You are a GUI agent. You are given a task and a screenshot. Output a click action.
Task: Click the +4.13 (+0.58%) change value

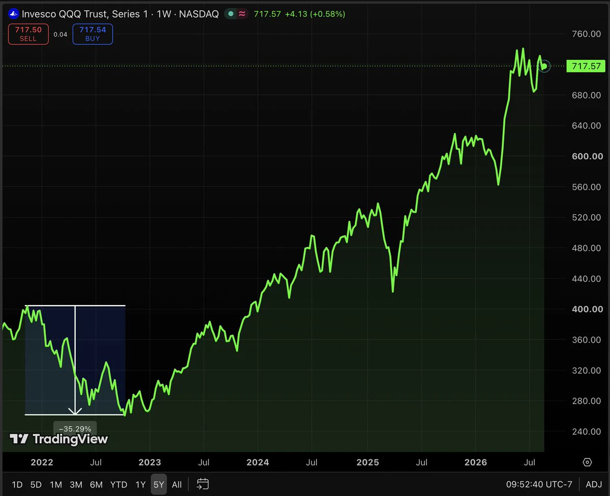(315, 14)
